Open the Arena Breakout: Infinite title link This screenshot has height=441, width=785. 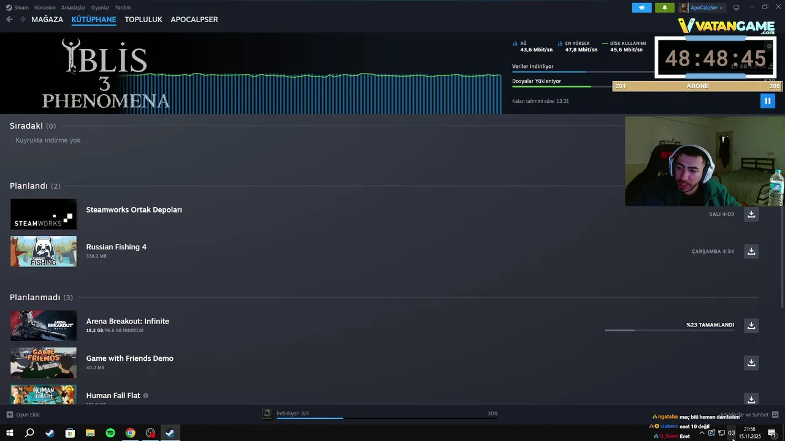pyautogui.click(x=128, y=321)
